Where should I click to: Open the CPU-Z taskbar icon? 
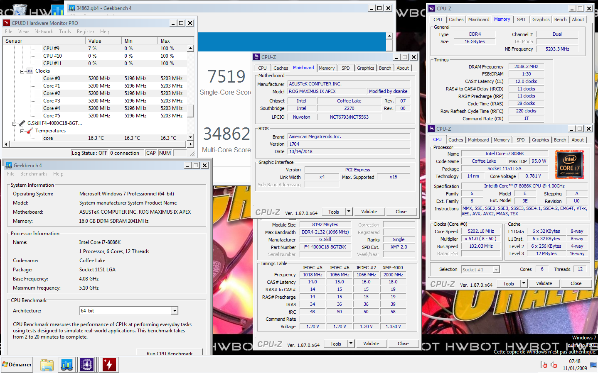tap(87, 365)
